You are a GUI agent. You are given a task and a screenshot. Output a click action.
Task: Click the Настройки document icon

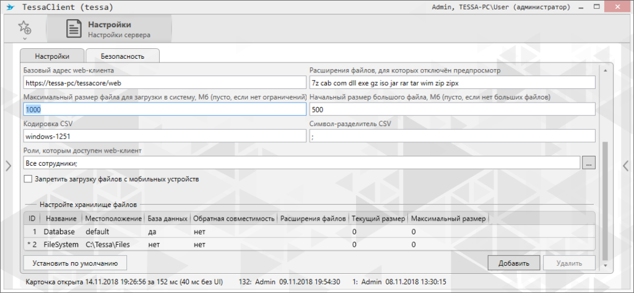coord(74,29)
